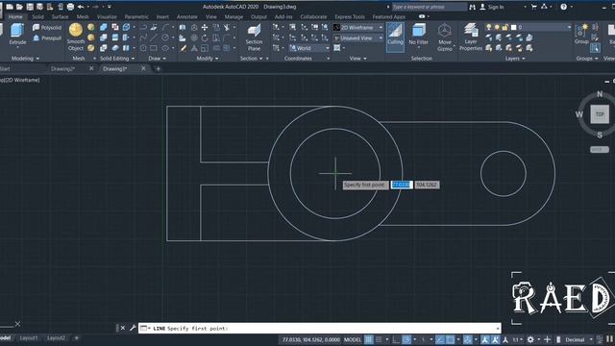Open the annotation scale 1:1 dropdown
Viewport: 615px width, 346px height.
click(x=518, y=339)
